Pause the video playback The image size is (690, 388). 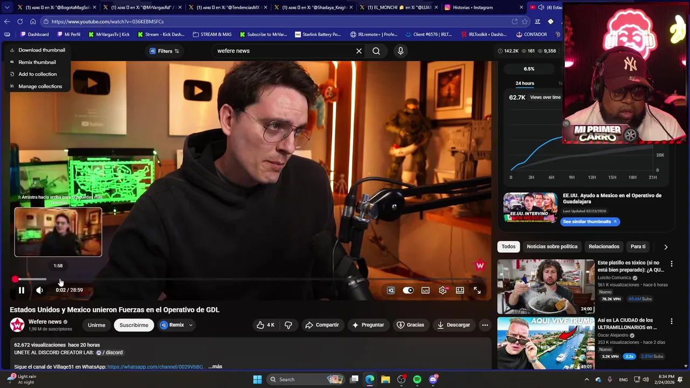(x=22, y=290)
